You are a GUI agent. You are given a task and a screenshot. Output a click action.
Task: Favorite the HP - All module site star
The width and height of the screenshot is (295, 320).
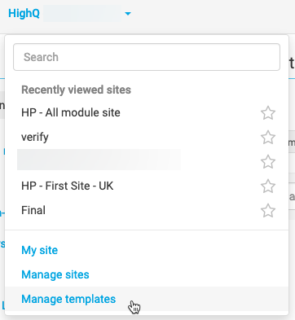tap(268, 112)
